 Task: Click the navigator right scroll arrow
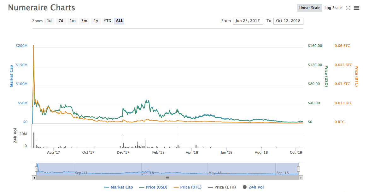pos(301,178)
